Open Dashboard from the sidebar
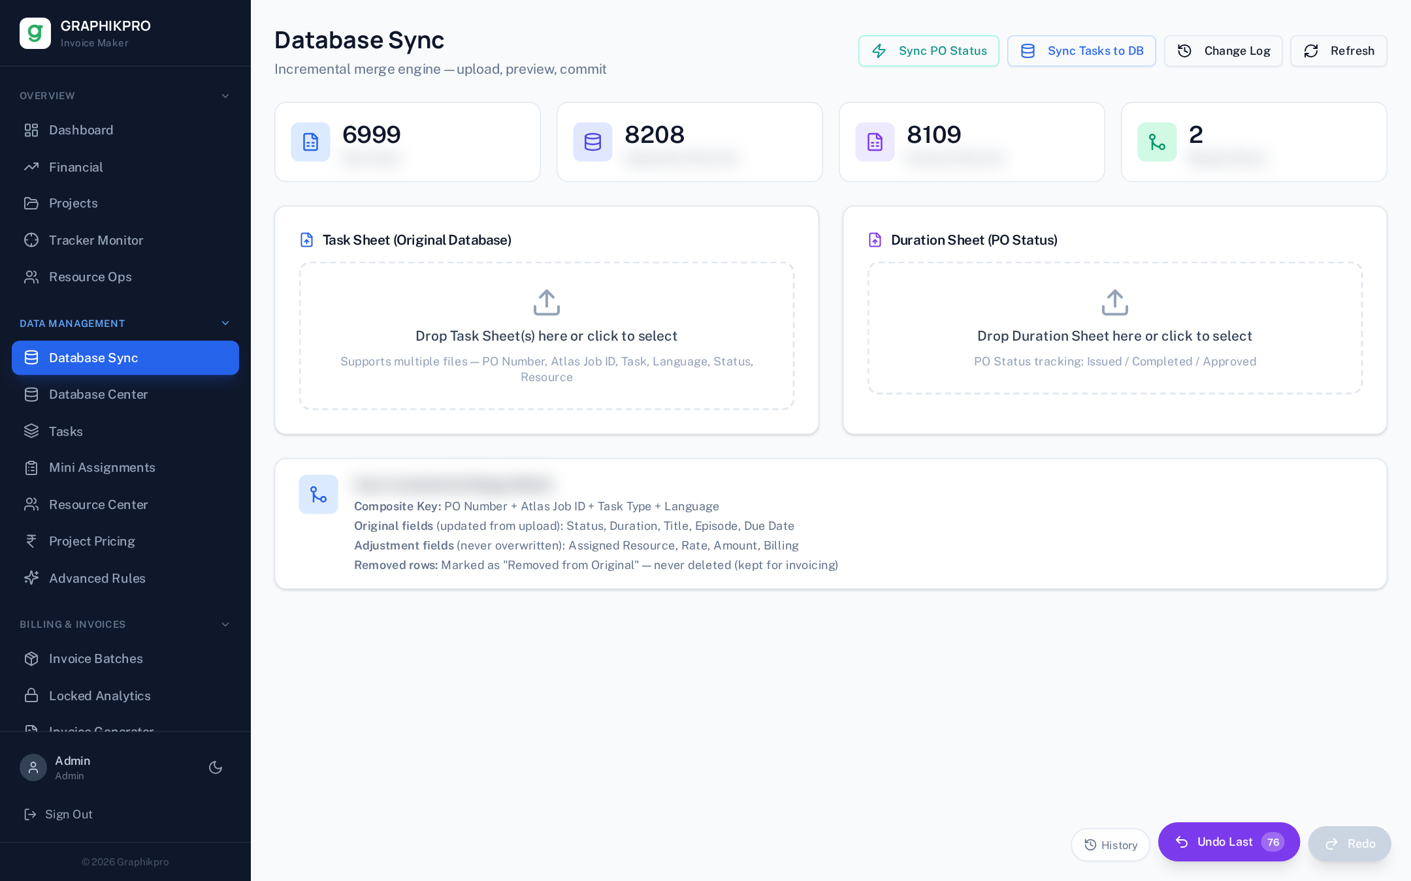1411x881 pixels. [125, 130]
